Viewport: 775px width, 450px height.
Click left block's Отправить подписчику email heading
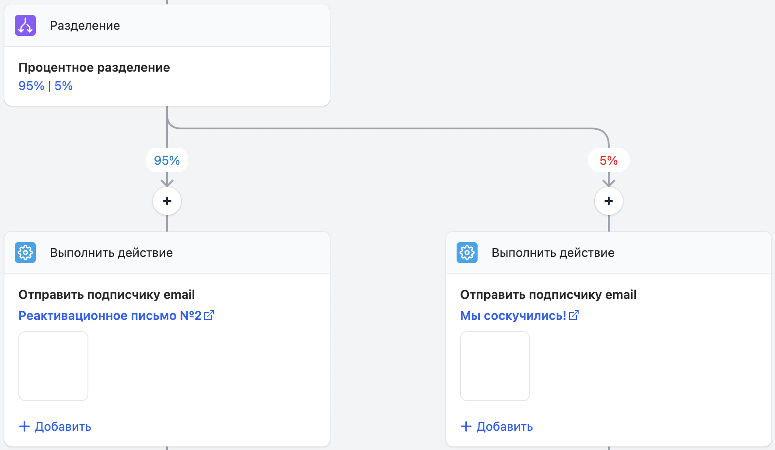click(x=107, y=295)
